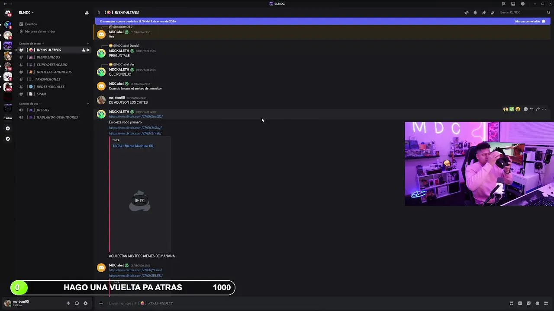The height and width of the screenshot is (311, 554).
Task: Jump to new messages banner
Action: click(303, 21)
